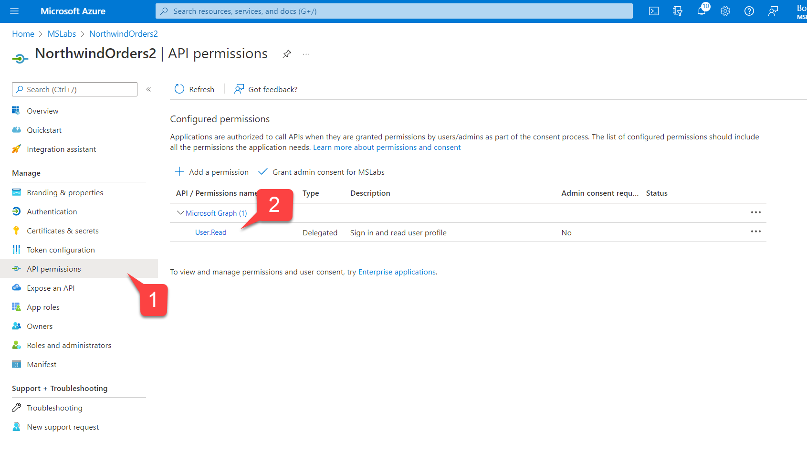Open the Help question mark icon
This screenshot has height=453, width=807.
(749, 11)
